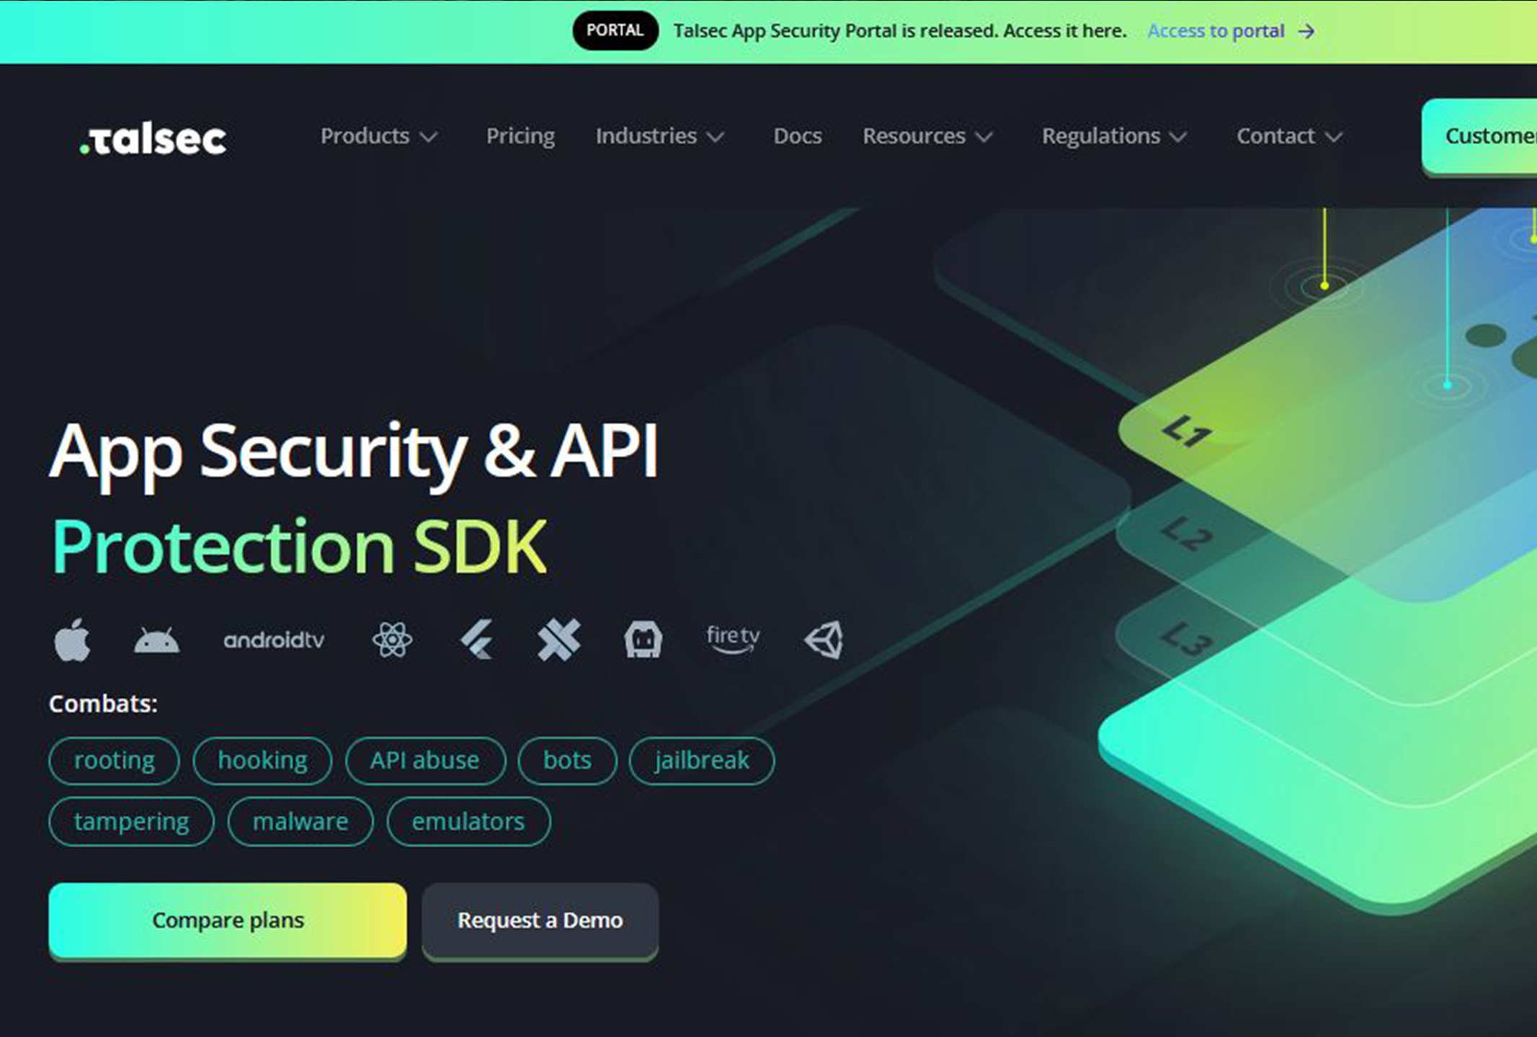The width and height of the screenshot is (1537, 1037).
Task: Click the Apple iOS platform icon
Action: point(72,639)
